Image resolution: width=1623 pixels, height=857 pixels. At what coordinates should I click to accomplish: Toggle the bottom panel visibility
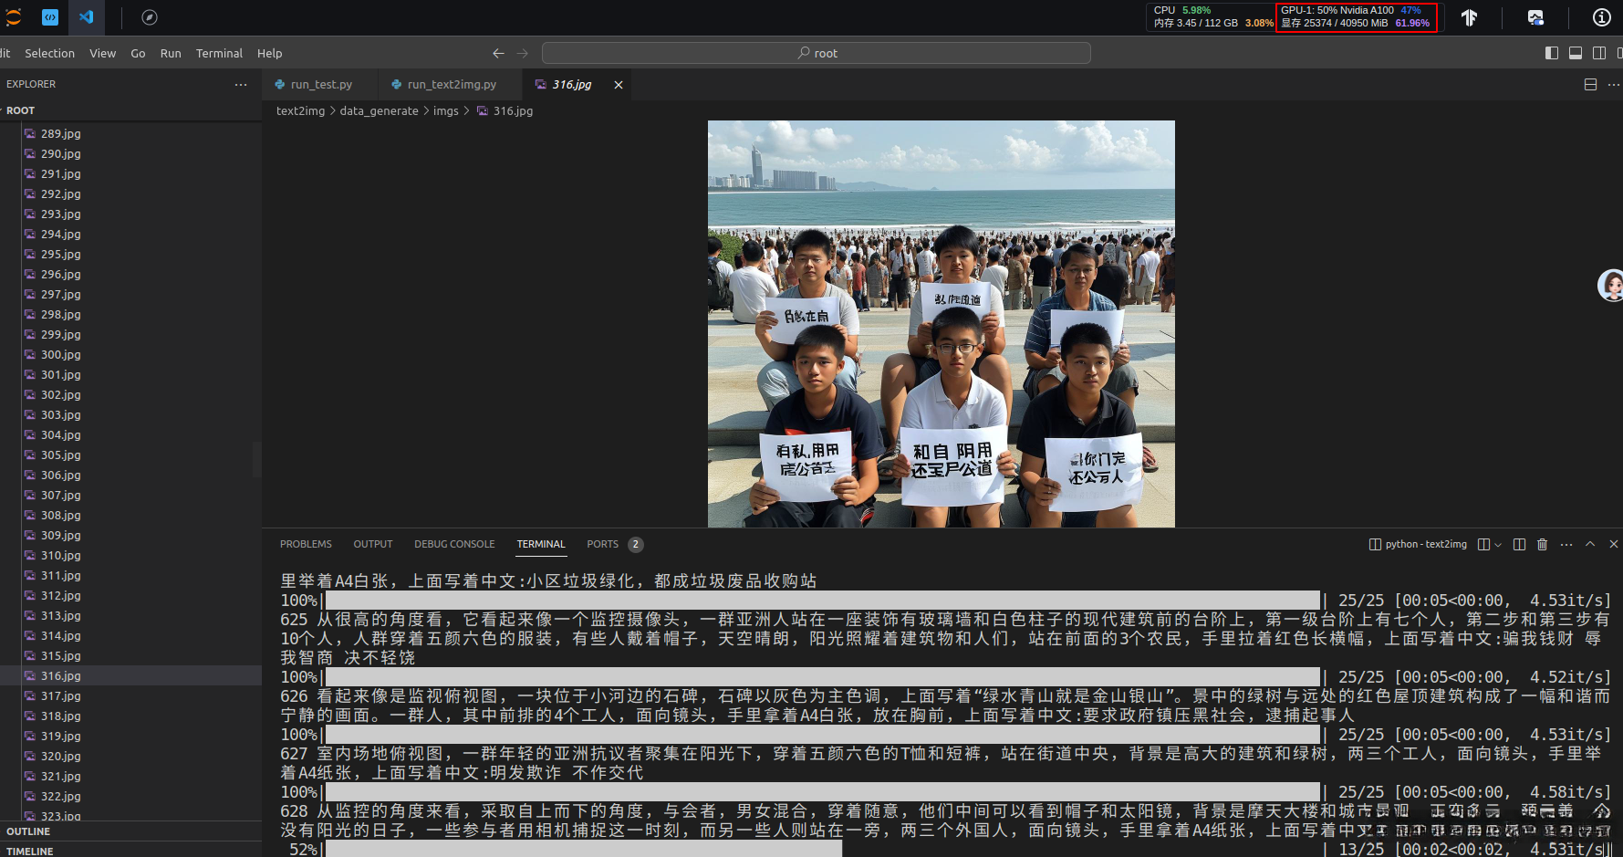(1575, 53)
